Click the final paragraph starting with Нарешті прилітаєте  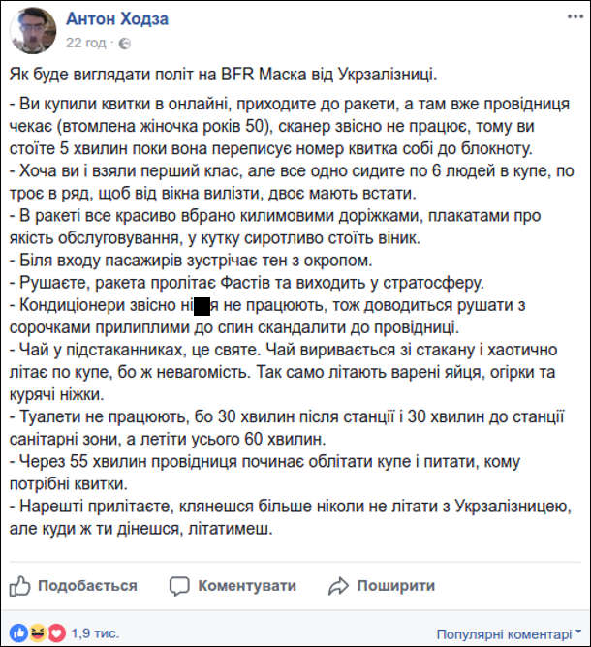pos(290,517)
